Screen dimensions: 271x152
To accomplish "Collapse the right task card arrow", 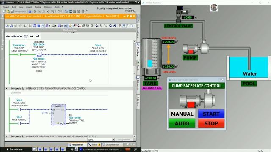I will [x=138, y=16].
